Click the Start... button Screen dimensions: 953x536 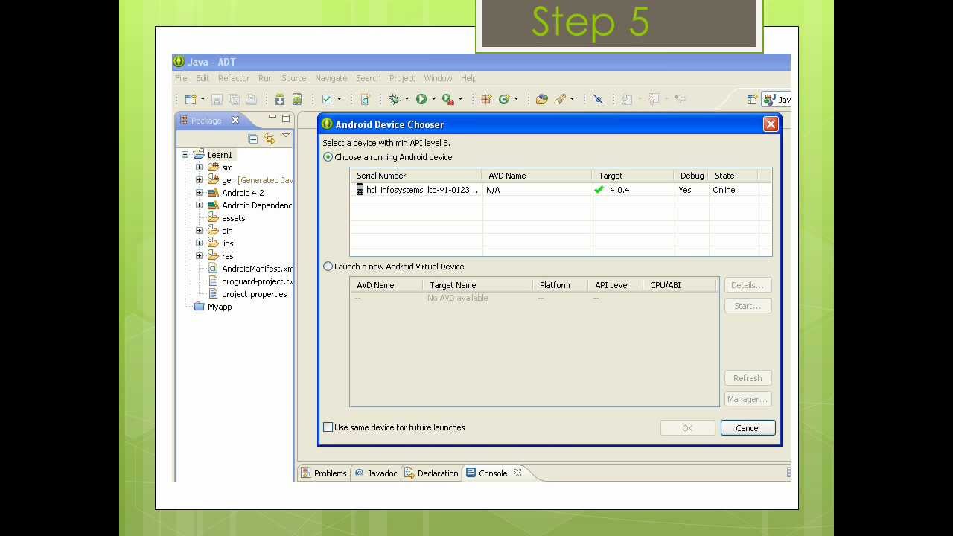pyautogui.click(x=748, y=306)
